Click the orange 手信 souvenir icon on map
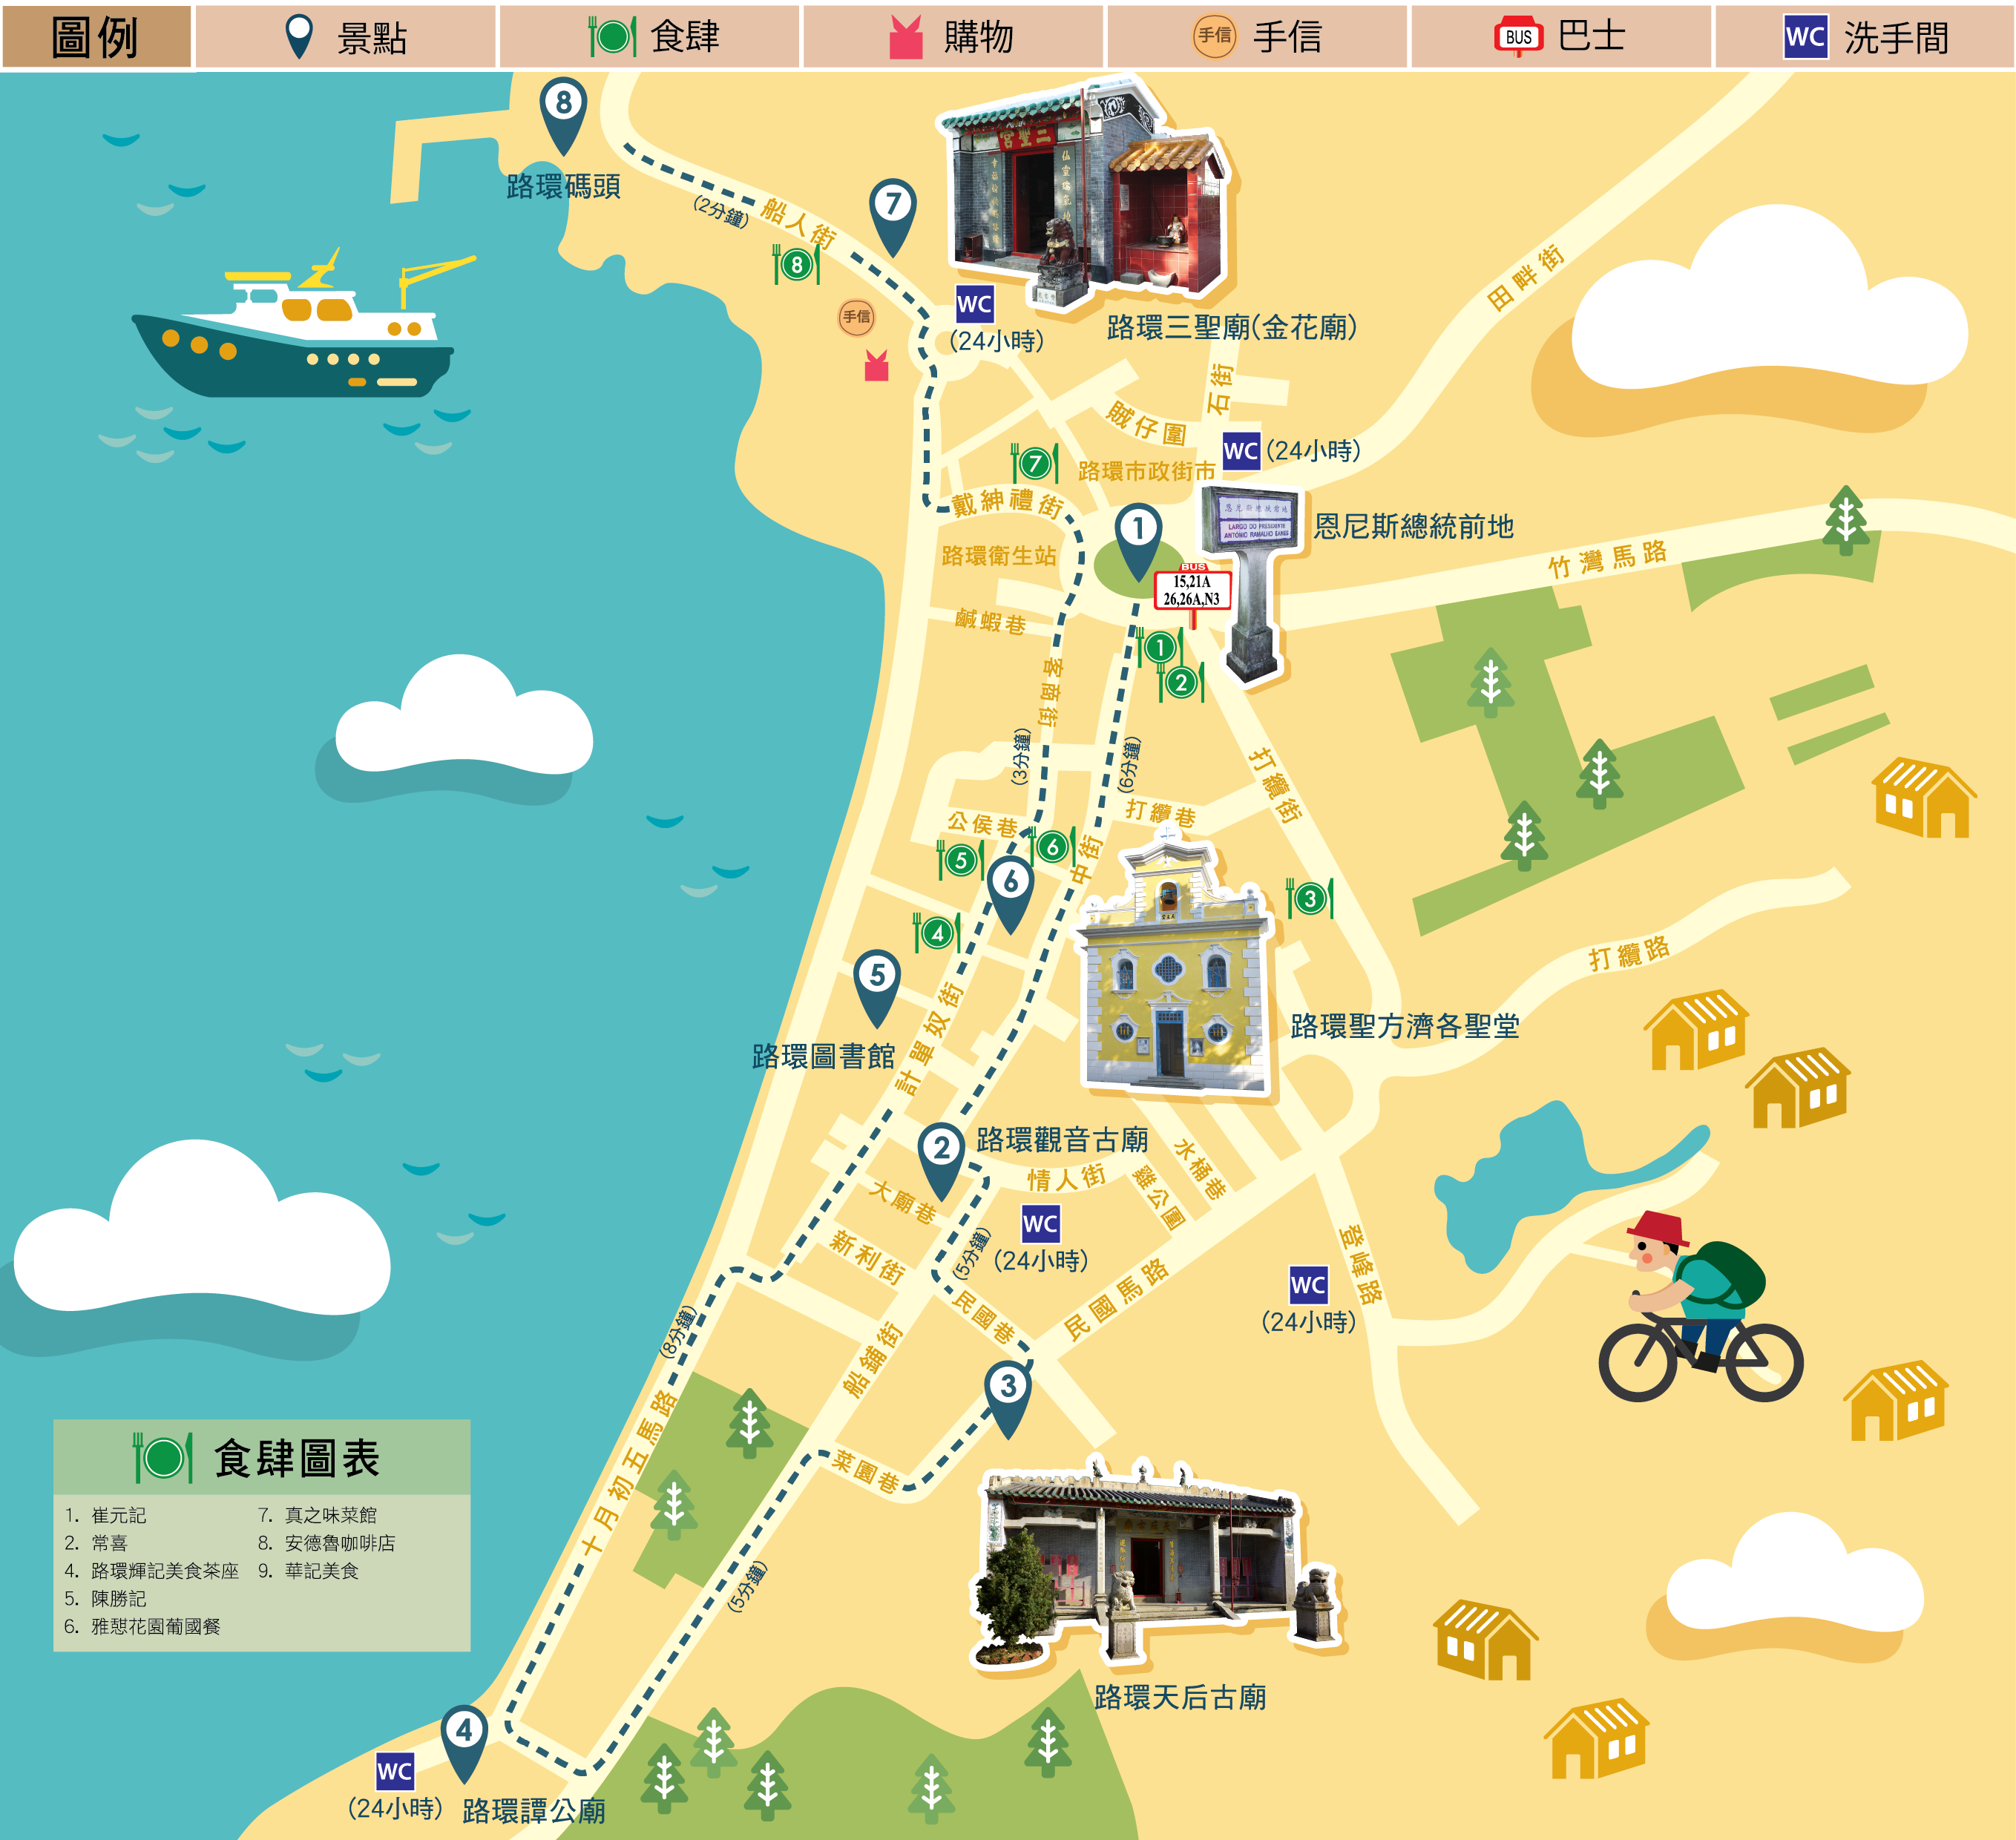Image resolution: width=2016 pixels, height=1840 pixels. (856, 317)
